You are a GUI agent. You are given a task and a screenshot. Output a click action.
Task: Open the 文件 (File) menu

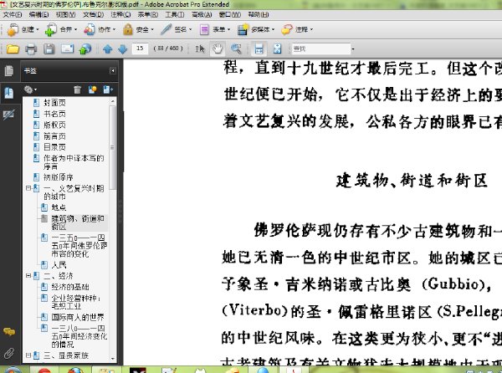(13, 14)
